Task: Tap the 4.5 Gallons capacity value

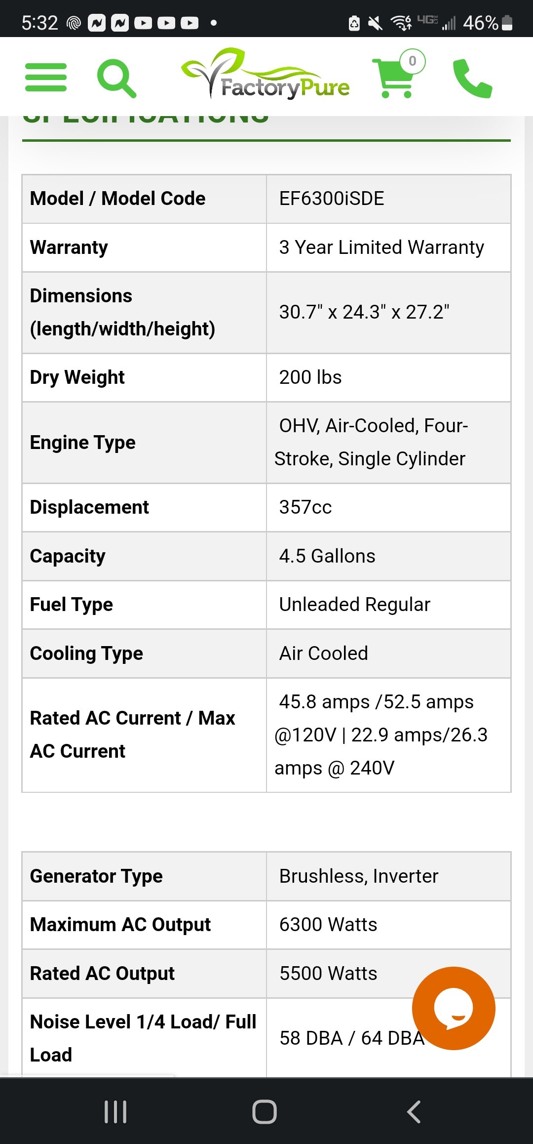Action: coord(327,556)
